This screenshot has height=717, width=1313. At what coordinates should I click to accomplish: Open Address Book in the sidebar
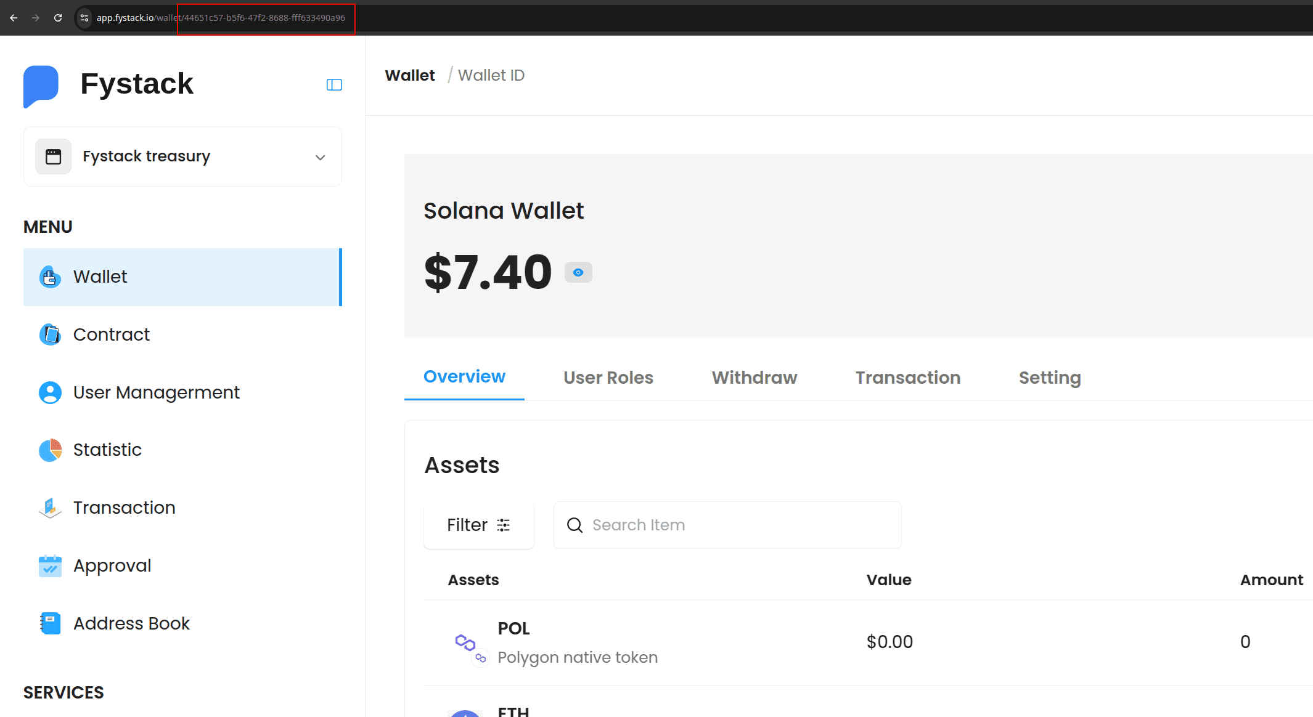point(182,623)
